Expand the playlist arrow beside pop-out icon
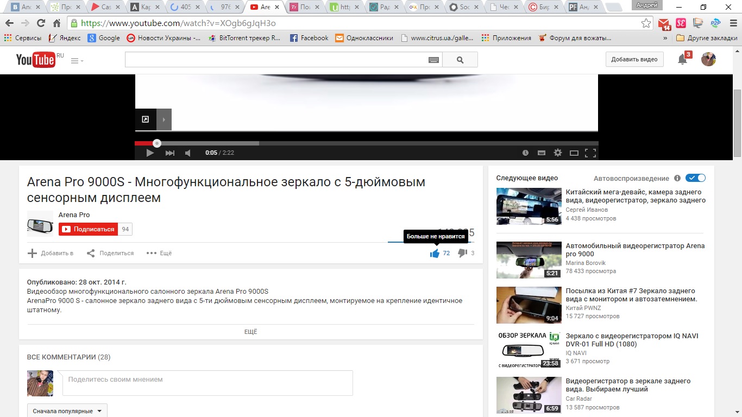Image resolution: width=742 pixels, height=417 pixels. pyautogui.click(x=164, y=119)
